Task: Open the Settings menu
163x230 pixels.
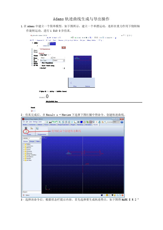Action: point(35,122)
